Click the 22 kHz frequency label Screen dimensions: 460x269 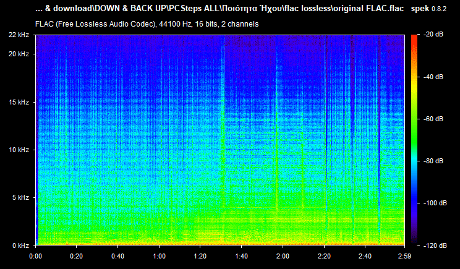[19, 35]
